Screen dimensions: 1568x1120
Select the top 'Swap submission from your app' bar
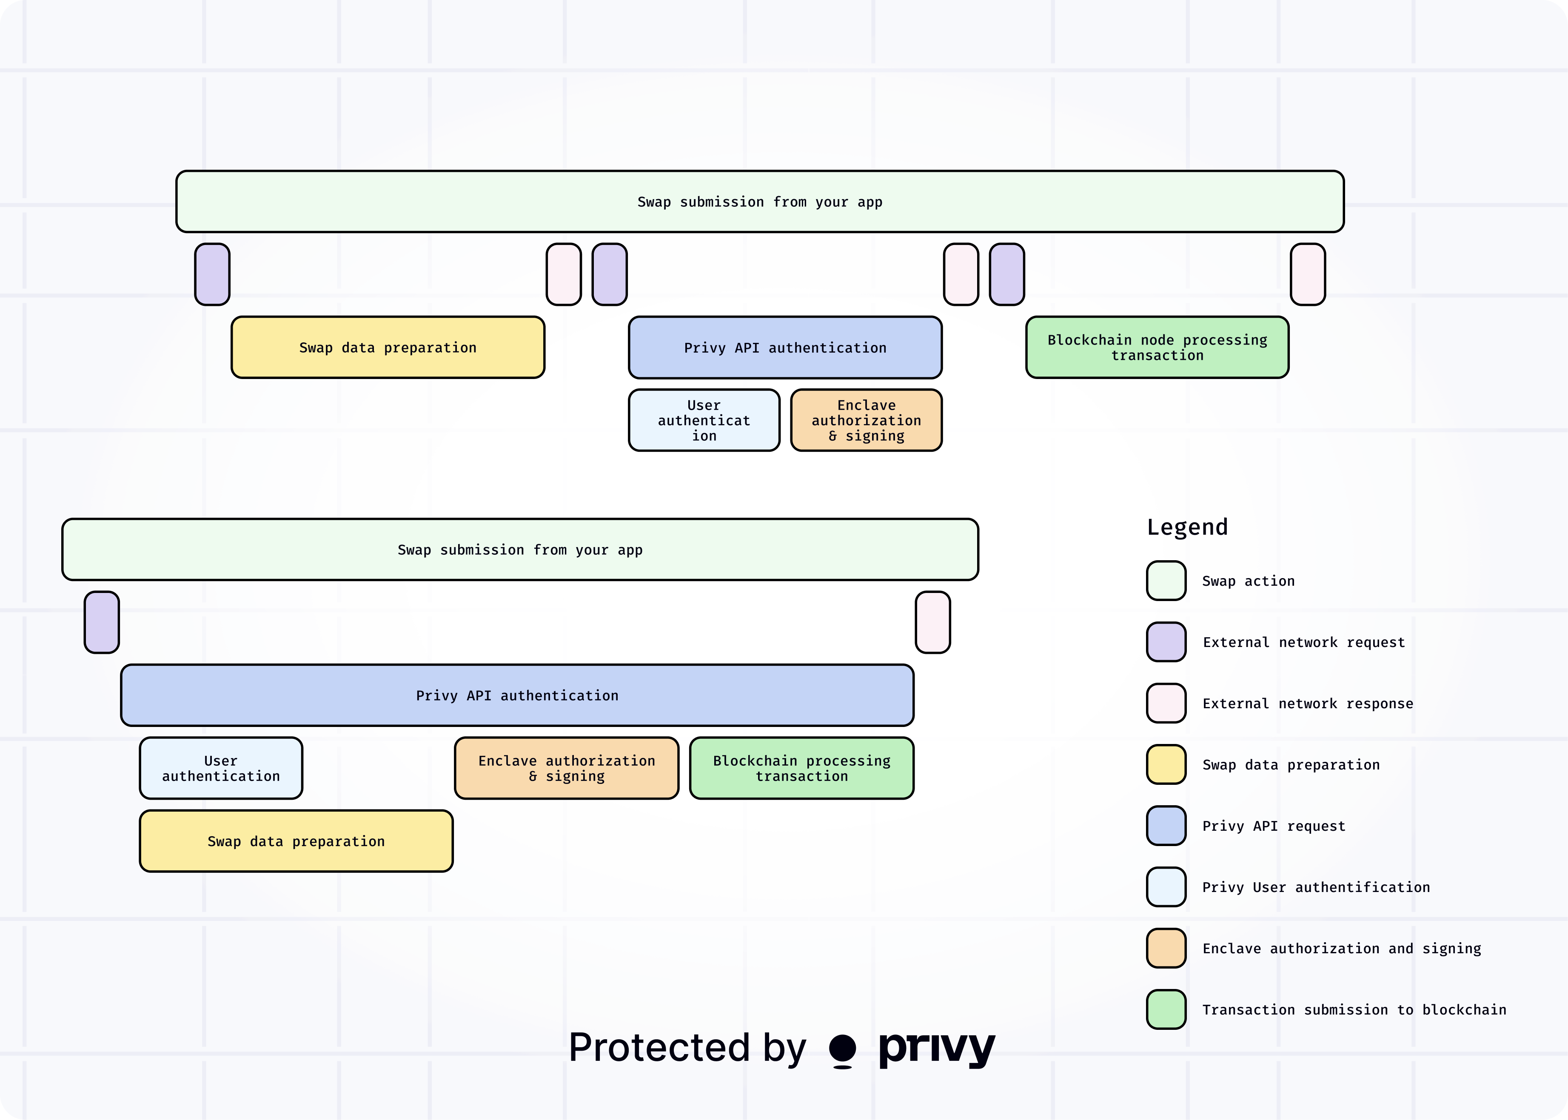click(760, 201)
